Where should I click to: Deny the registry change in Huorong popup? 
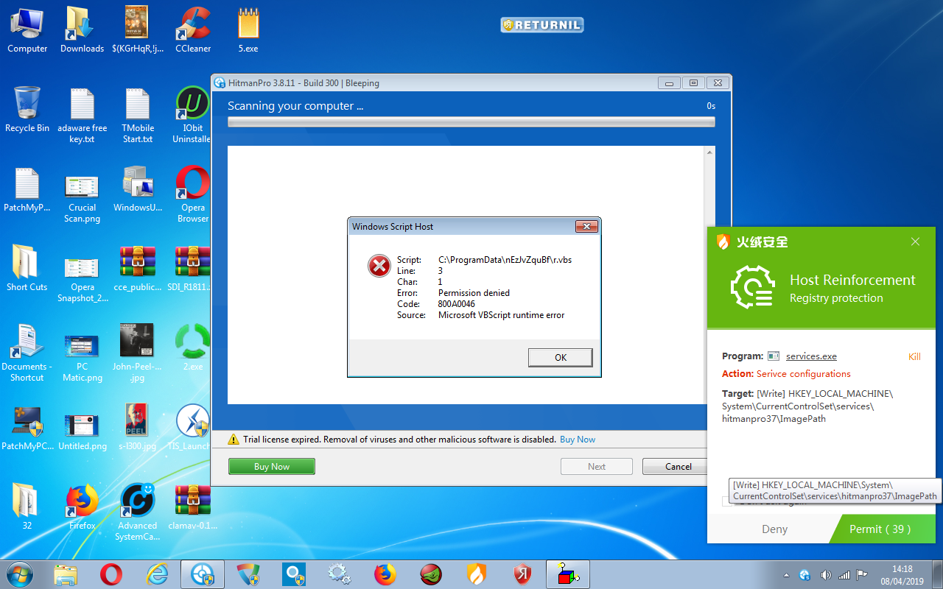point(774,529)
